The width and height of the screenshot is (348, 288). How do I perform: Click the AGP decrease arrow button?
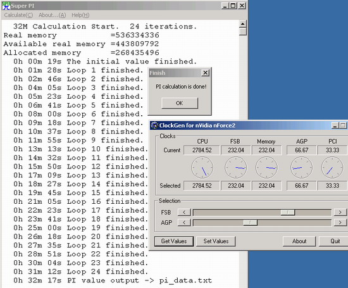coord(184,222)
